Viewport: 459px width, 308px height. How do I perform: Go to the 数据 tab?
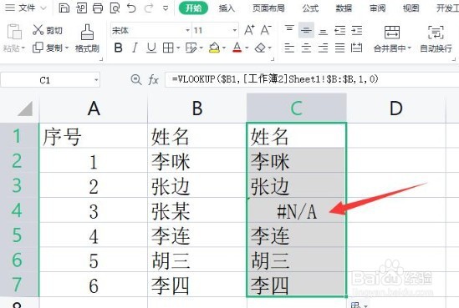point(344,8)
